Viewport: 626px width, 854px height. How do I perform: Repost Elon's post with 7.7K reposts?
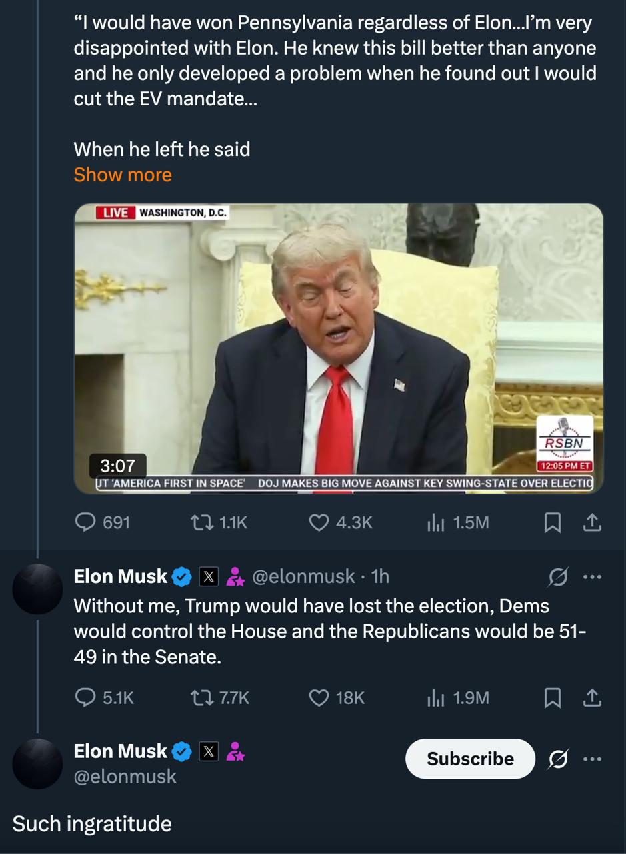click(x=221, y=697)
